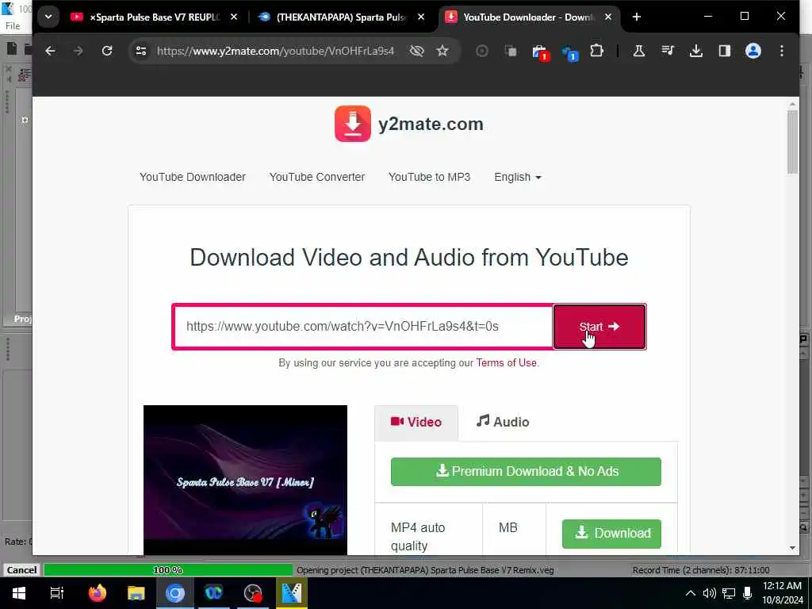Switch to Vegas Pro on the taskbar
Screen dimensions: 812x609
pyautogui.click(x=292, y=593)
